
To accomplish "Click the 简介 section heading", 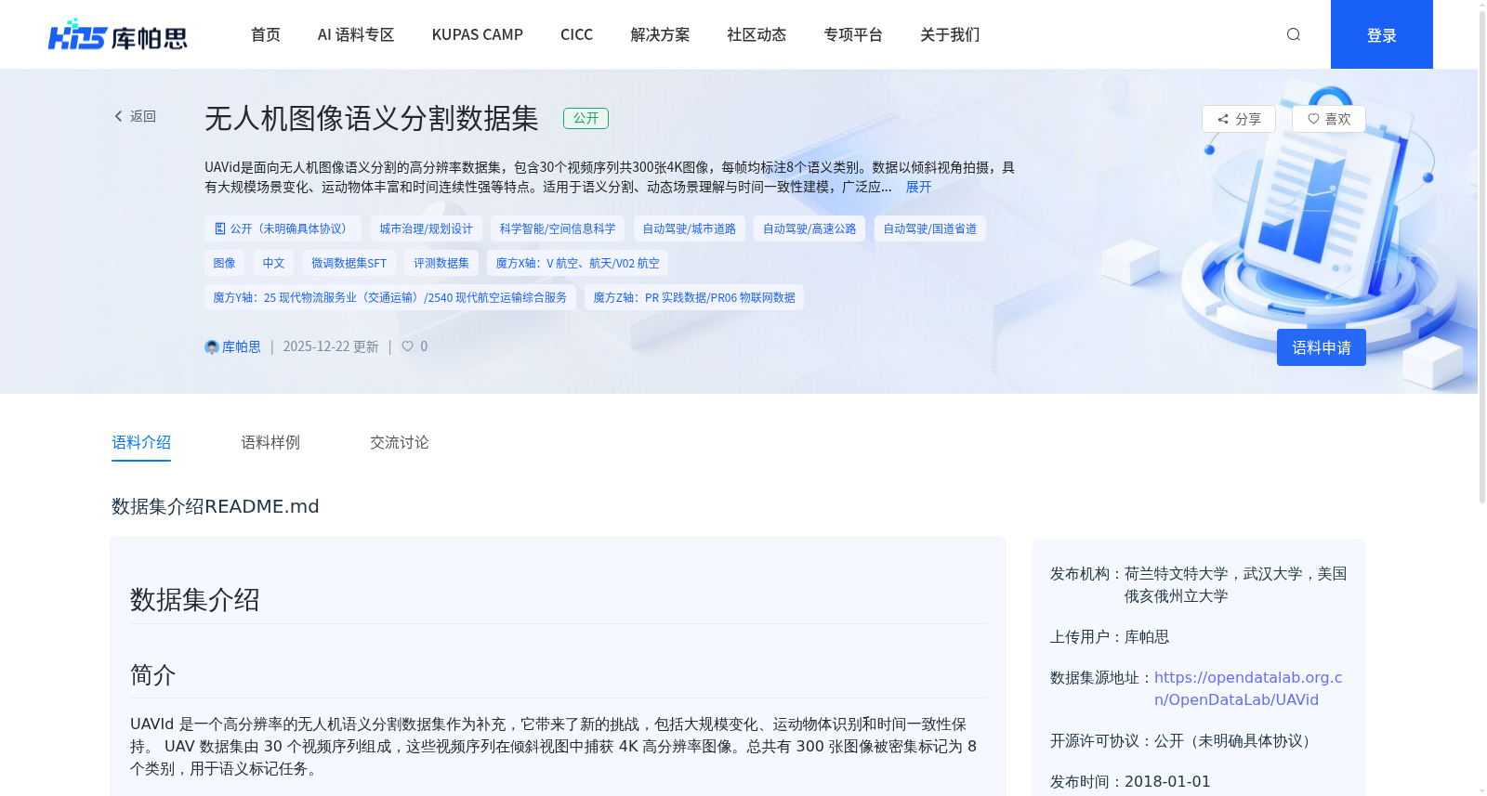I will [152, 675].
